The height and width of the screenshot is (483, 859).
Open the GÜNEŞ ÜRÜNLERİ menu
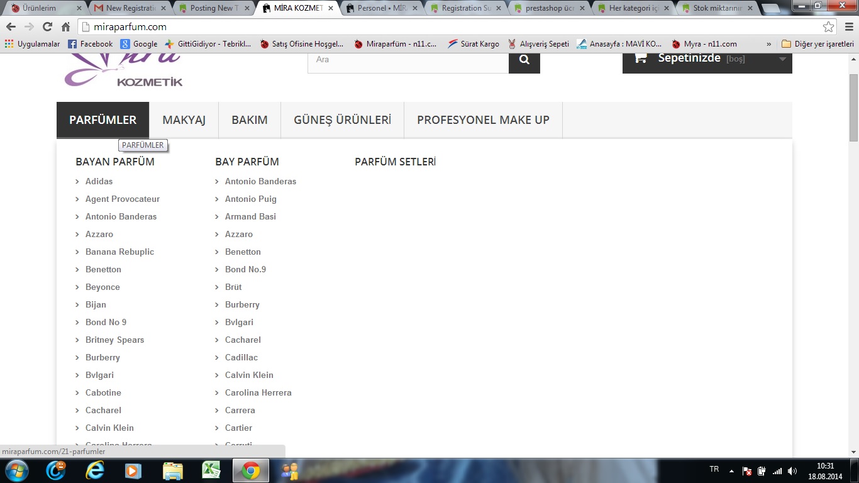pyautogui.click(x=343, y=119)
